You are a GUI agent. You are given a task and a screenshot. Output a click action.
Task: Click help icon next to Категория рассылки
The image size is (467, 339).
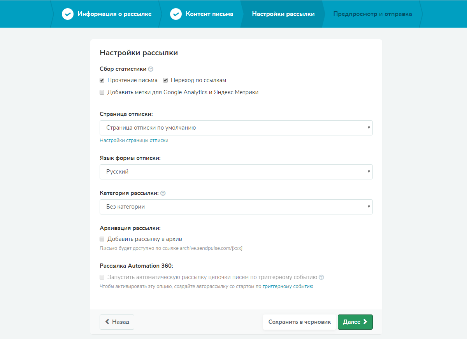(x=163, y=193)
